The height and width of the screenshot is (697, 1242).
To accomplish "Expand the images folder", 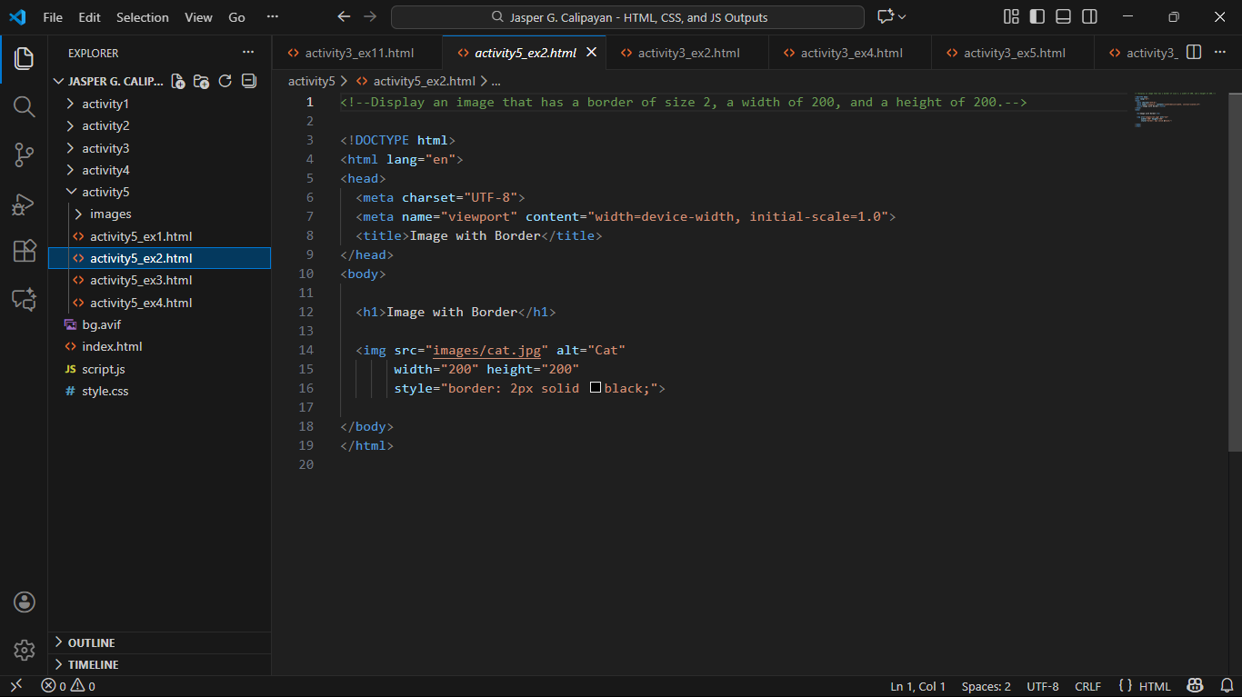I will click(110, 214).
